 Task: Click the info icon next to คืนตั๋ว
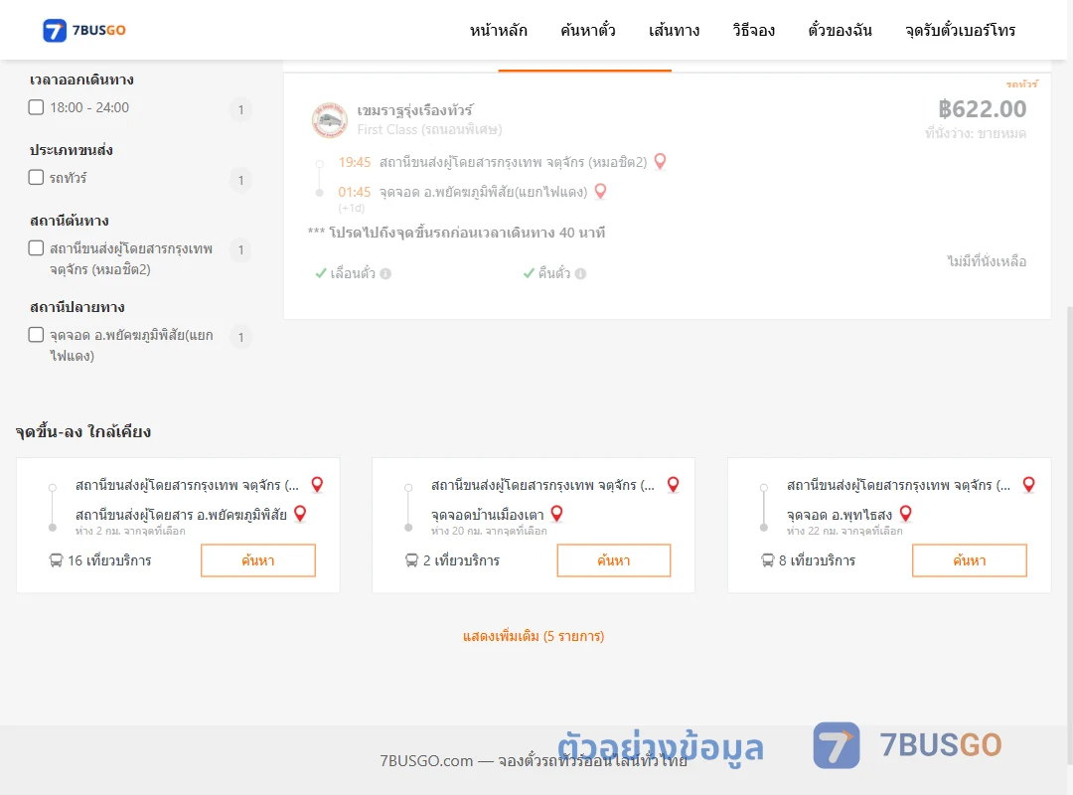580,274
